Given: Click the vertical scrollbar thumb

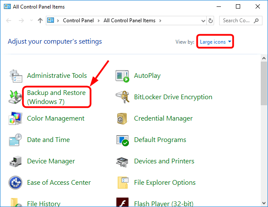Looking at the screenshot, I should (264, 83).
